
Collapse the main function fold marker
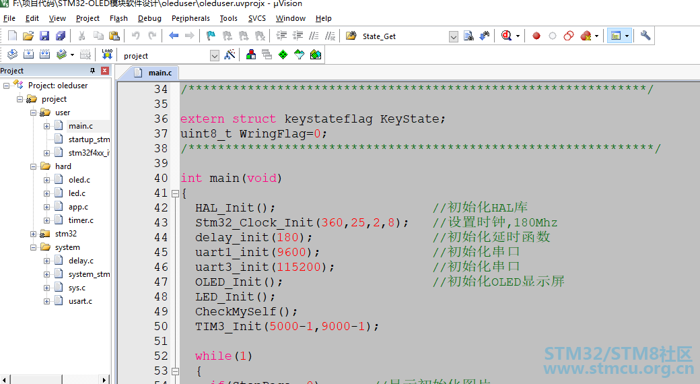175,193
